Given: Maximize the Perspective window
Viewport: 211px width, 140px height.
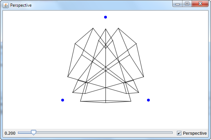Looking at the screenshot, I should tap(187, 3).
